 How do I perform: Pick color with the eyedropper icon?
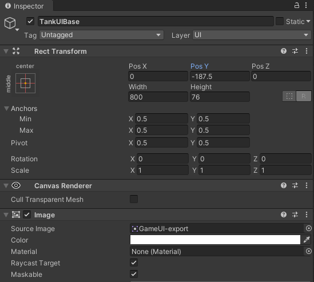[x=307, y=240]
